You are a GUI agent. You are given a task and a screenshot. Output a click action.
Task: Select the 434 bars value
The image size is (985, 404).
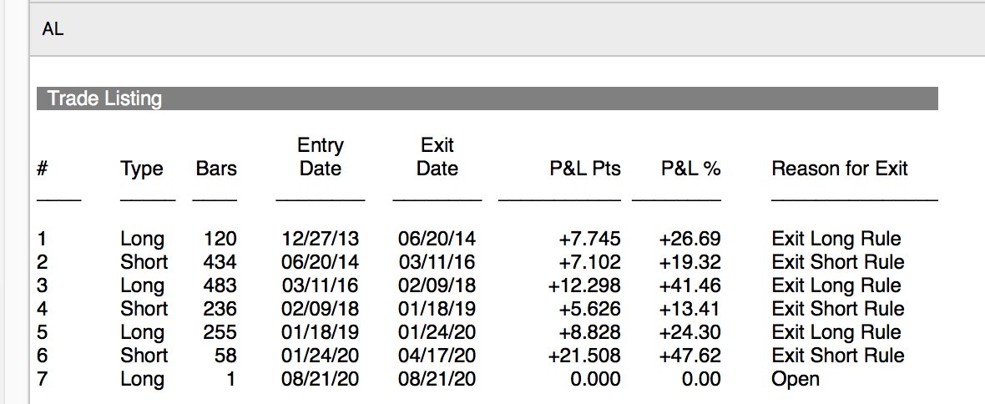tap(220, 262)
